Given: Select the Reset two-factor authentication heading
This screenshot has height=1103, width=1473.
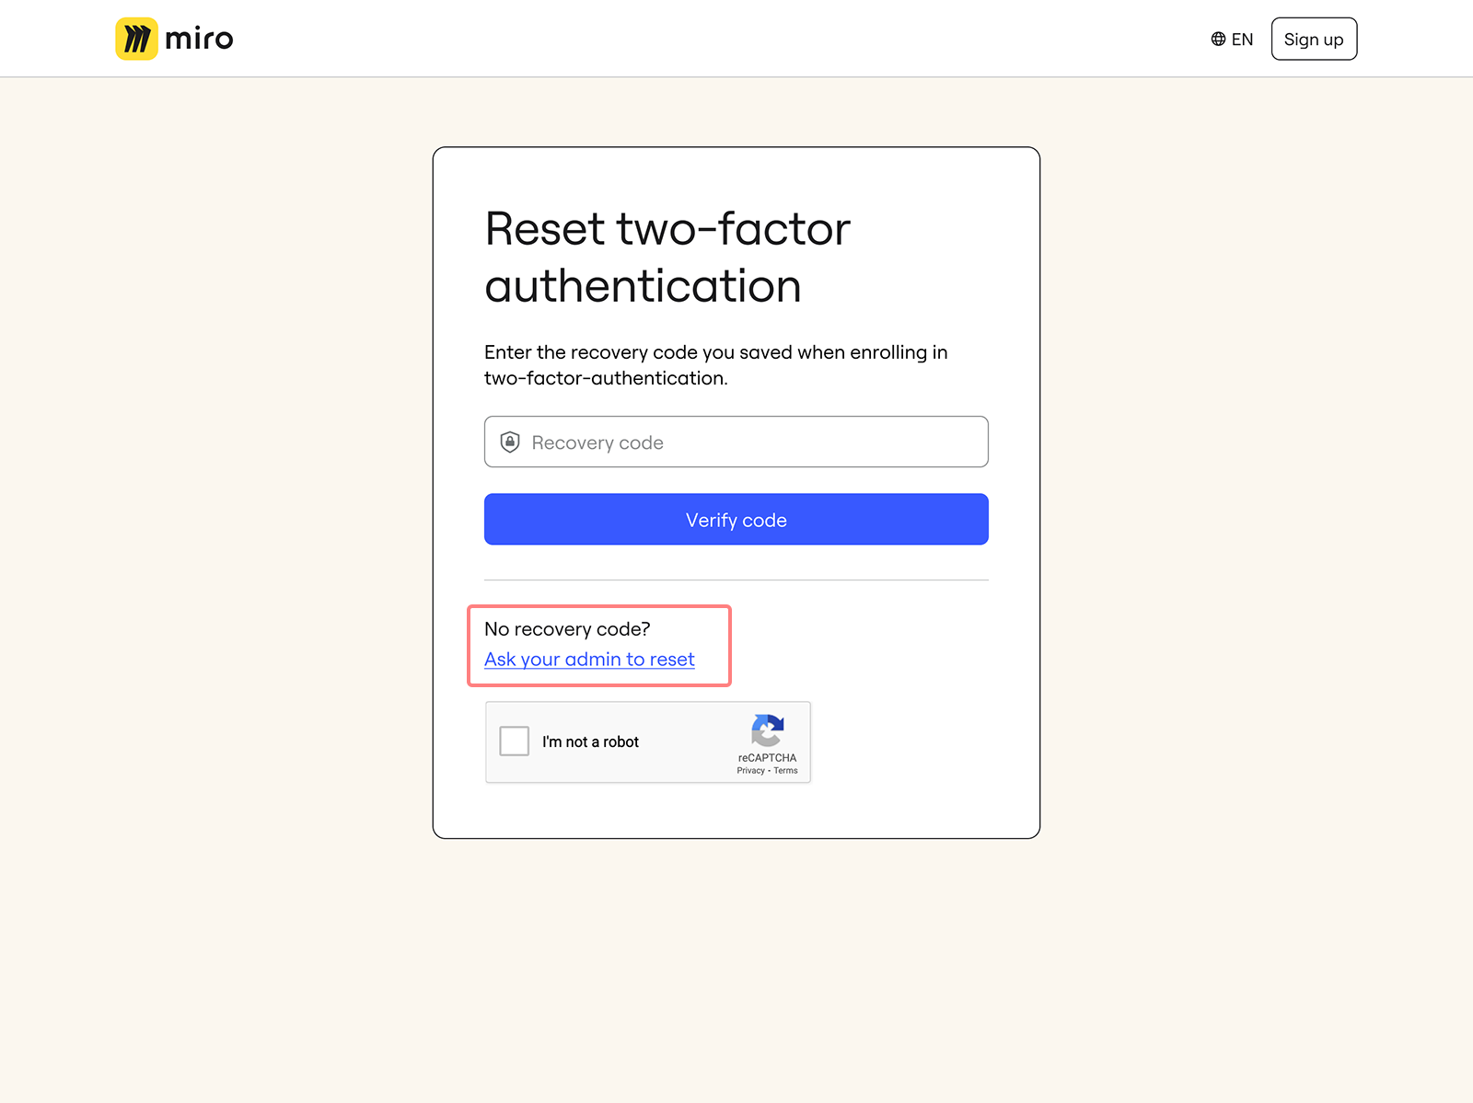Looking at the screenshot, I should click(667, 258).
